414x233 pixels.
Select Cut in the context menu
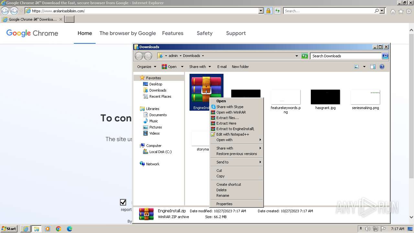(236, 171)
